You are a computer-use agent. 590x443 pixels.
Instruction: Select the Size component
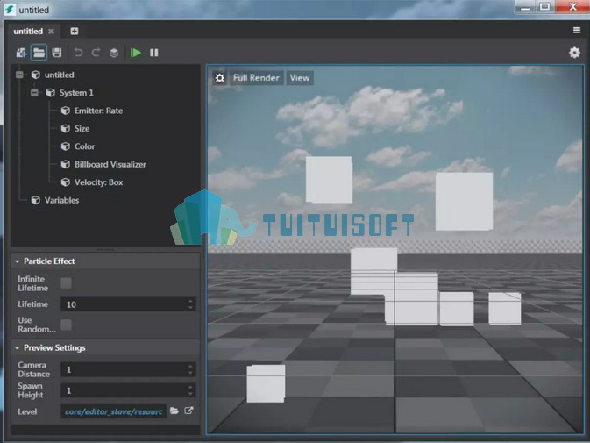(x=82, y=129)
